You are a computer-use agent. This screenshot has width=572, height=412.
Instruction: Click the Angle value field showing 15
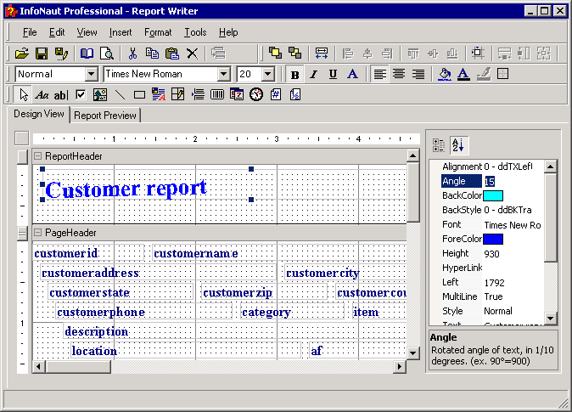point(513,181)
